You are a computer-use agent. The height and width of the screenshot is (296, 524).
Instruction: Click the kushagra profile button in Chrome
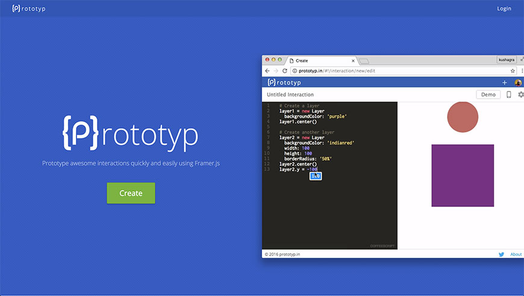506,60
